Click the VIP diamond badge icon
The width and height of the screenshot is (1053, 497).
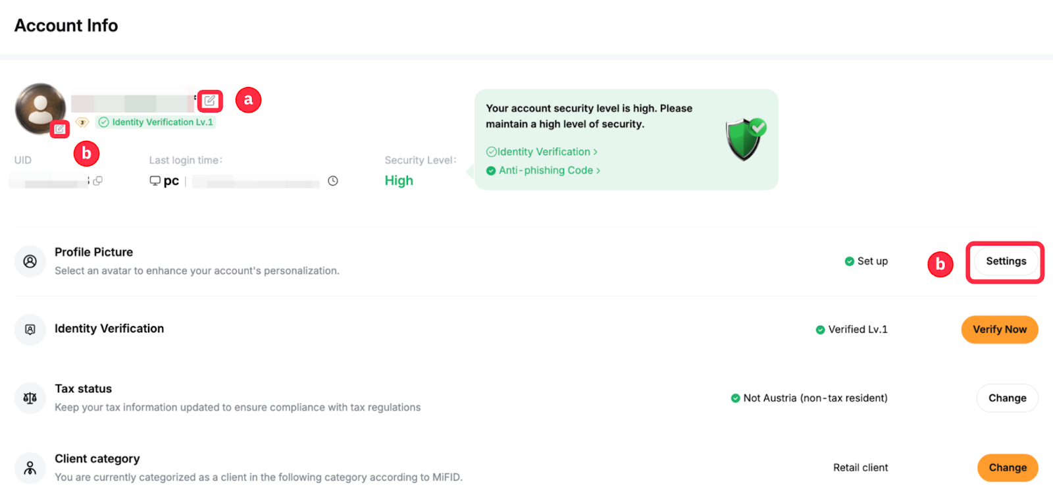click(82, 122)
